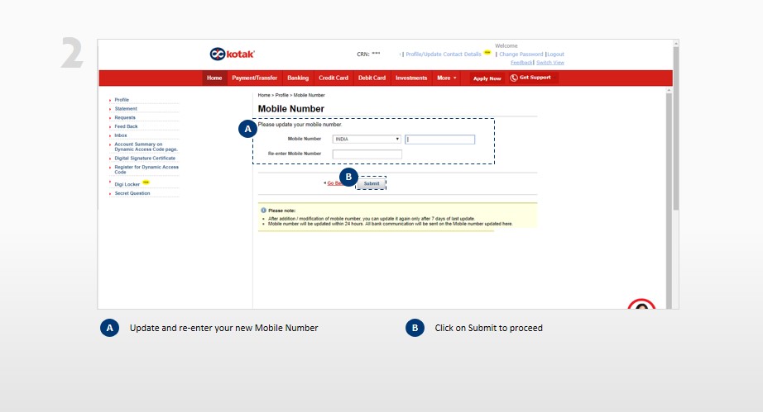The image size is (763, 412).
Task: Open Profile in the sidebar
Action: coord(122,99)
